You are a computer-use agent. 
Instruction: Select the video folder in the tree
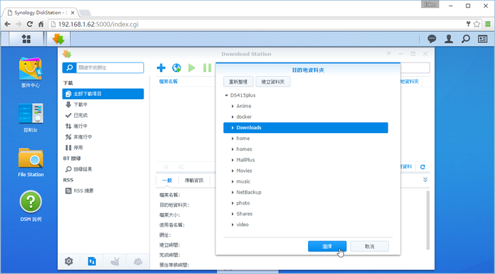point(242,224)
